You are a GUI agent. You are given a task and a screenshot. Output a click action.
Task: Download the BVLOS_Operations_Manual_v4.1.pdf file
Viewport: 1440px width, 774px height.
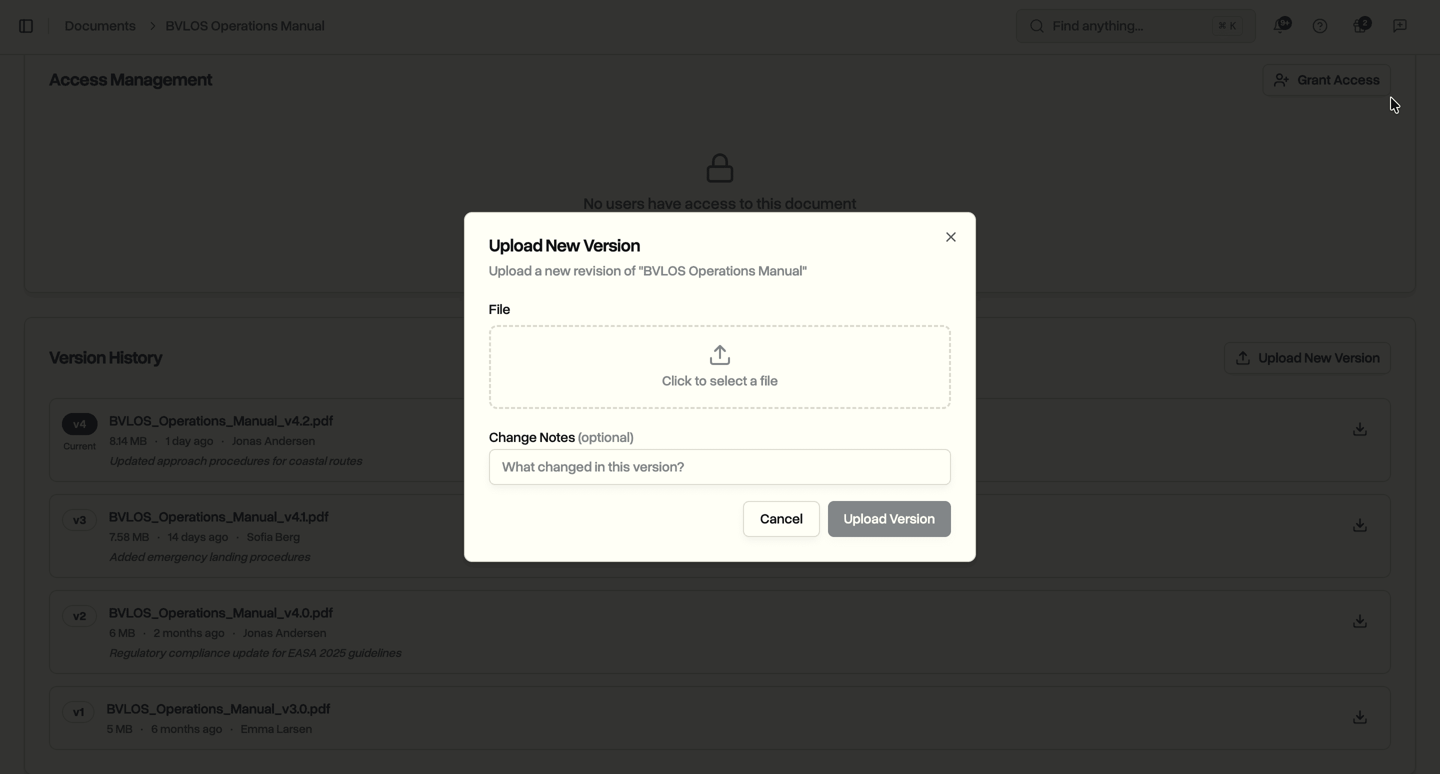pos(1359,525)
